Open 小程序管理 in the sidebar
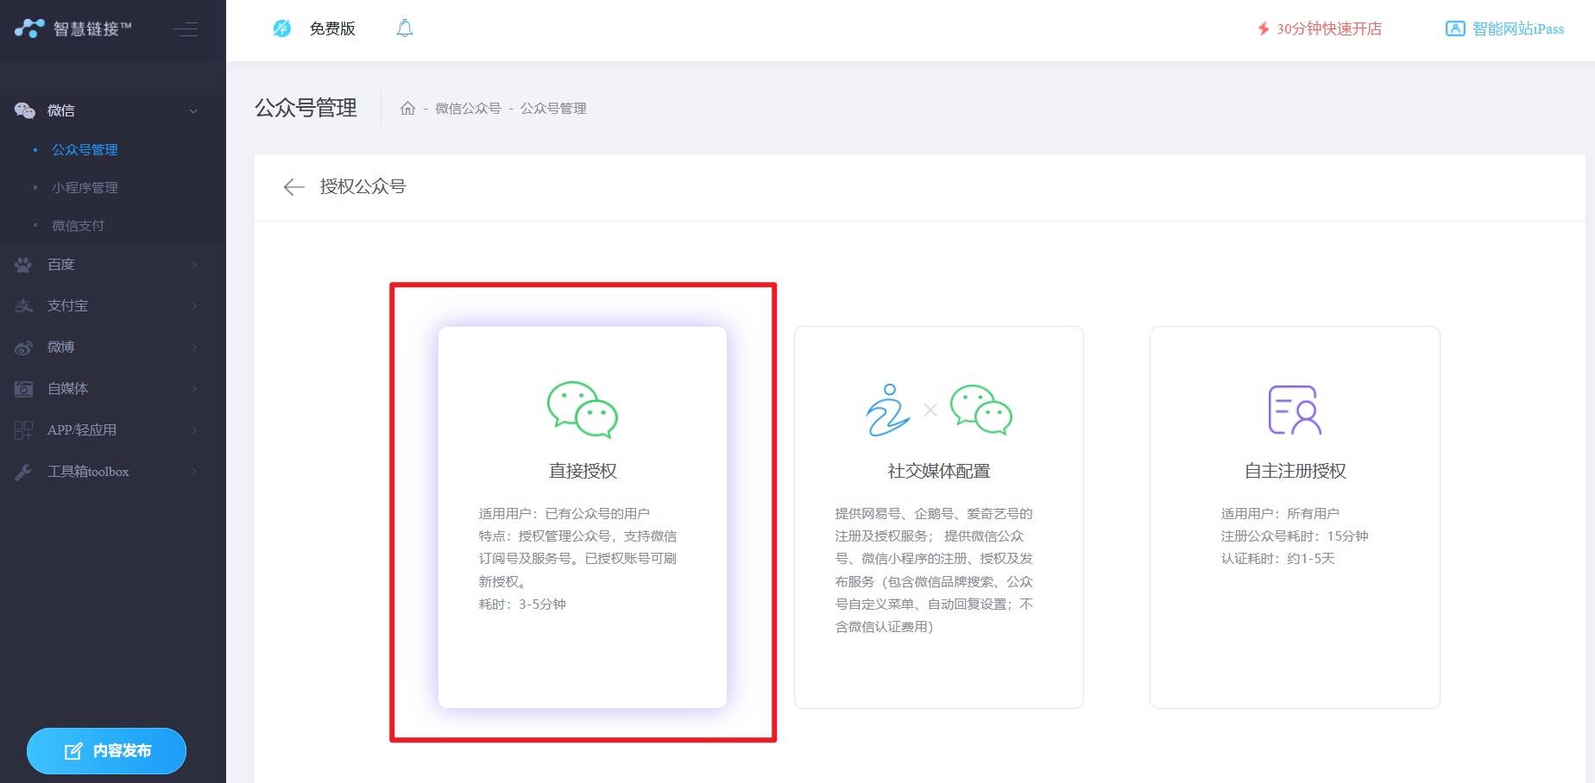This screenshot has height=783, width=1595. click(x=85, y=188)
